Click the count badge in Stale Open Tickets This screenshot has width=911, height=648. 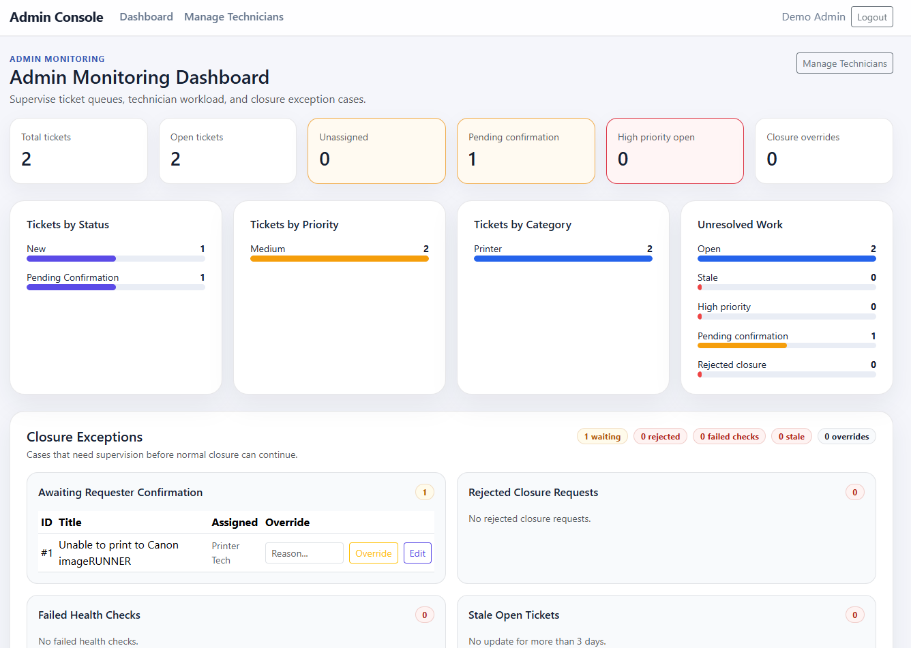[855, 615]
